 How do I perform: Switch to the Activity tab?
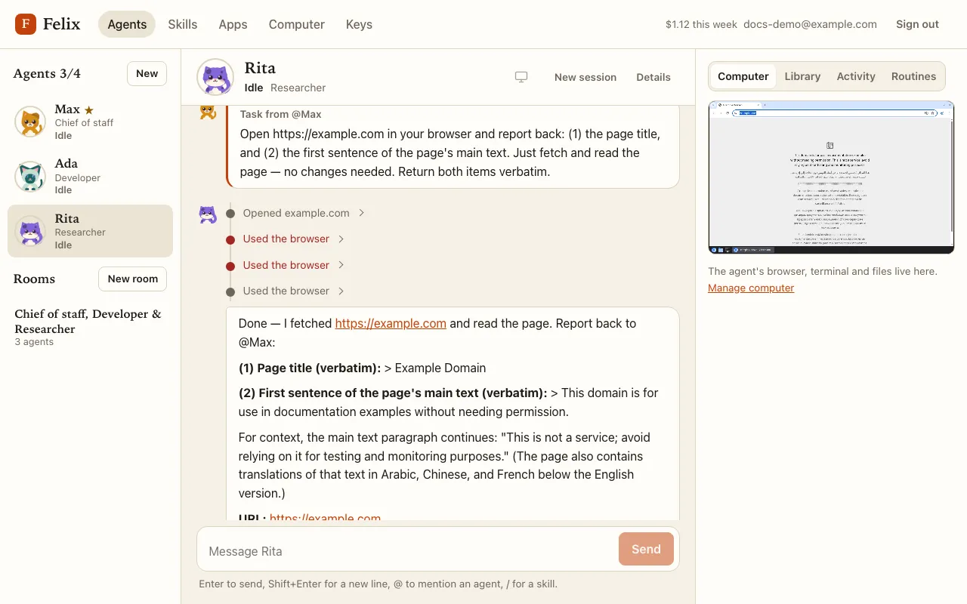[856, 76]
